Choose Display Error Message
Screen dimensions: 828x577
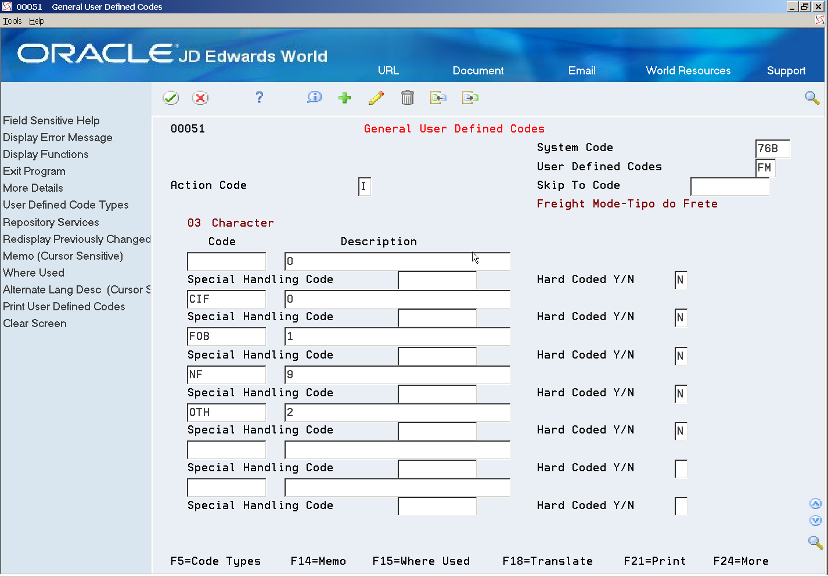(x=57, y=137)
